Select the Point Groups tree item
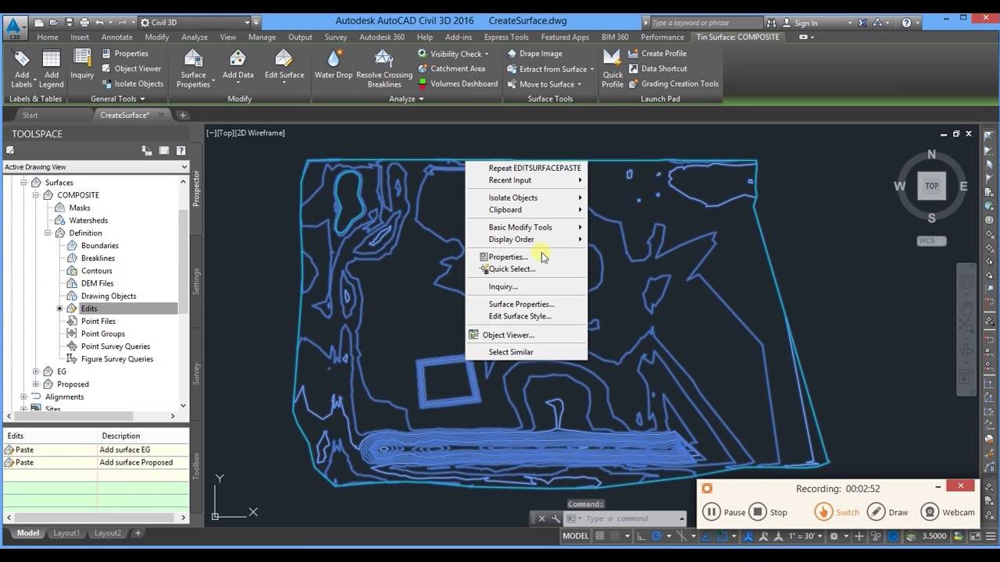This screenshot has width=1000, height=562. [103, 334]
